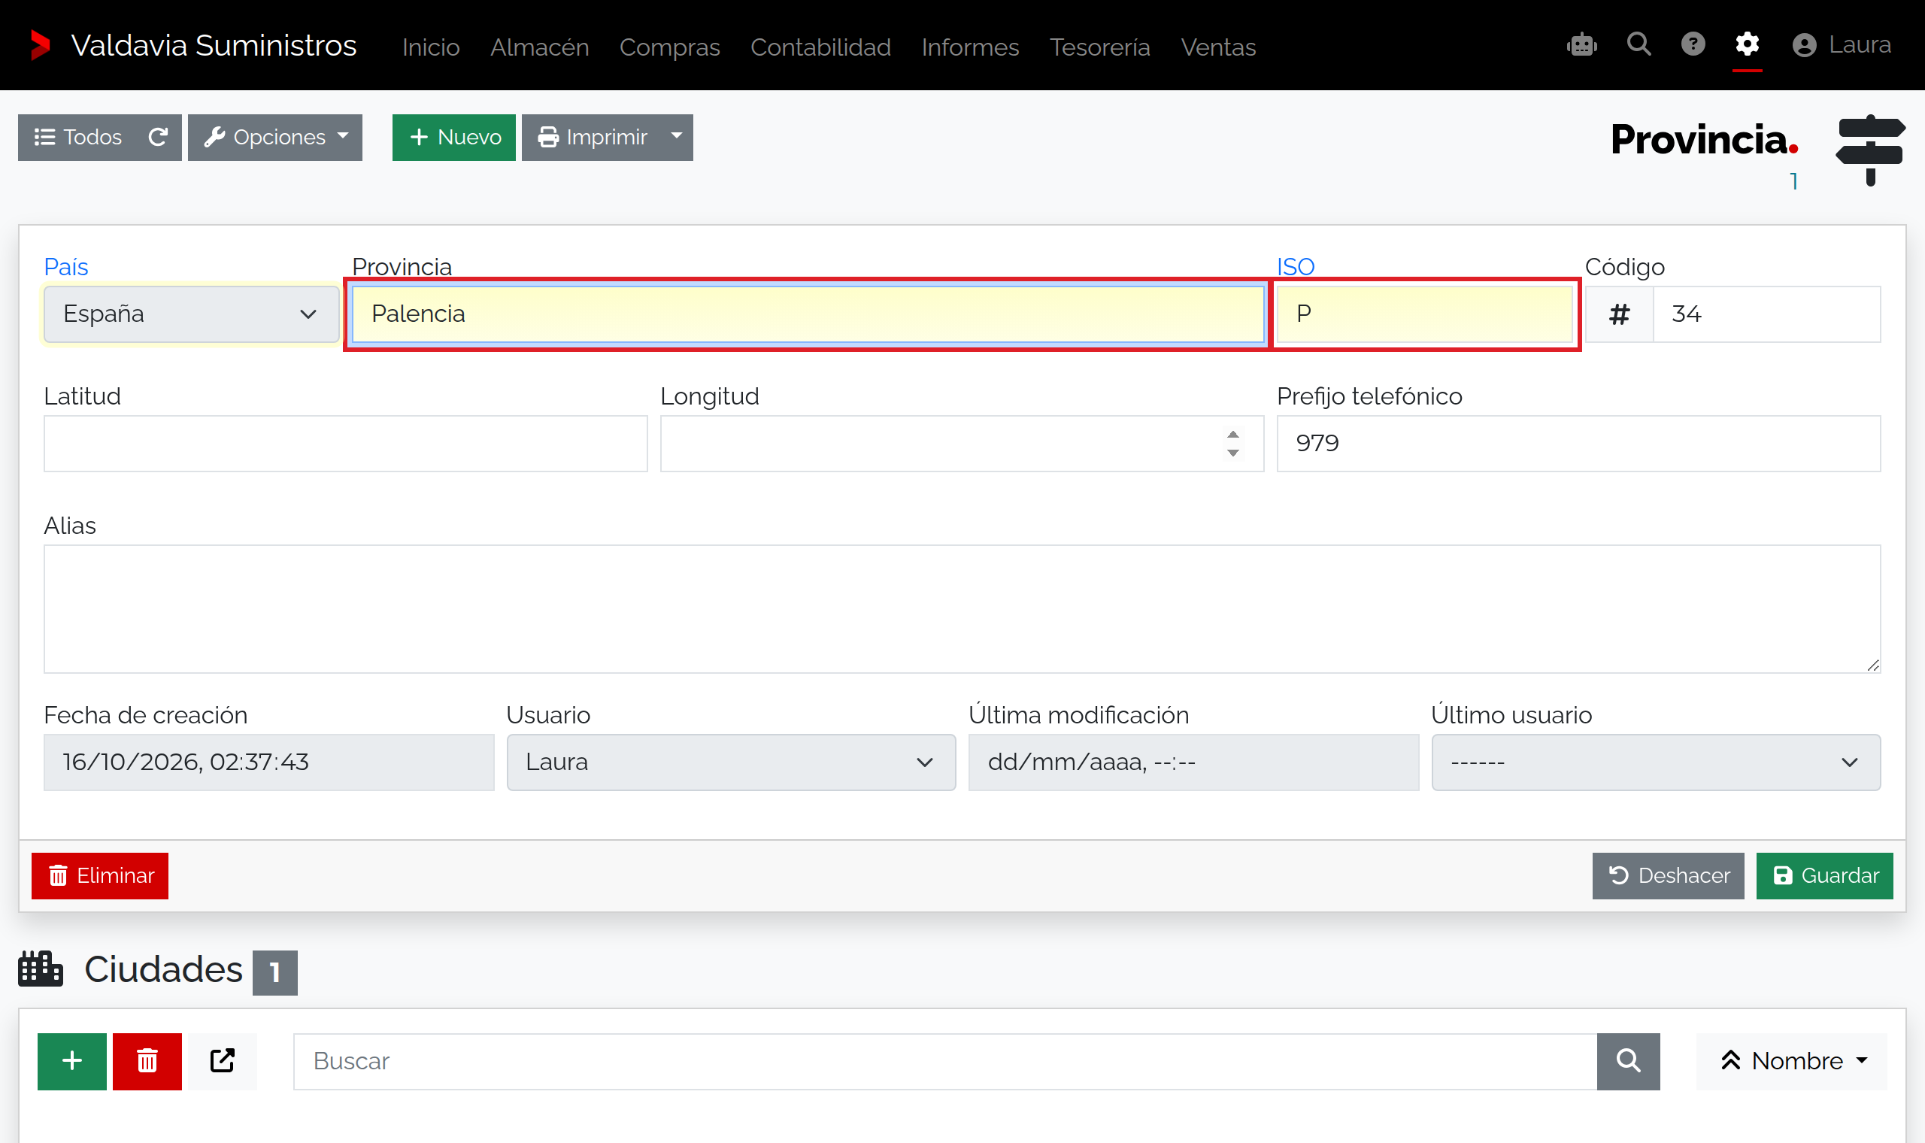Image resolution: width=1925 pixels, height=1143 pixels.
Task: Click the reload arrow next to Todos
Action: [158, 137]
